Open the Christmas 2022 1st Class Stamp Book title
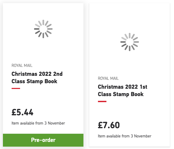Screen dimensions: 174x149 (123, 90)
